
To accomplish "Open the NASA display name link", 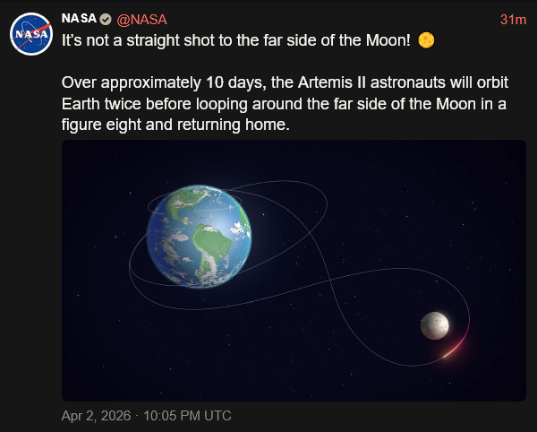I will [x=80, y=20].
